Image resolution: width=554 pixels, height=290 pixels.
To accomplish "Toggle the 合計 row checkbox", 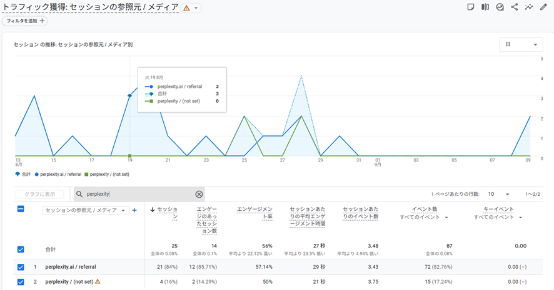I will [x=21, y=249].
